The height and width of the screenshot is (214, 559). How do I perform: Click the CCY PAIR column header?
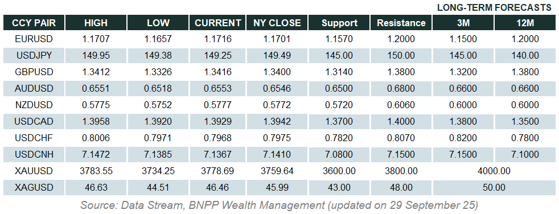click(x=34, y=23)
